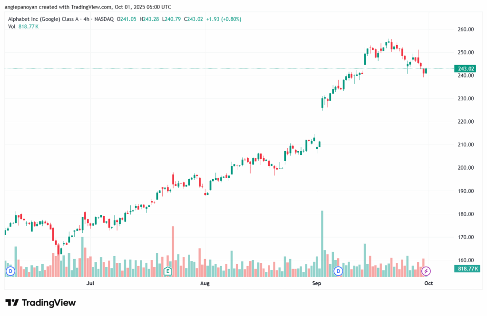This screenshot has width=487, height=316.
Task: Select the Aug label on the time axis
Action: (205, 284)
